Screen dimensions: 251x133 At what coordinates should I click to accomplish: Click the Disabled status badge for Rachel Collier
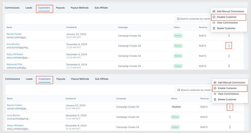click(x=176, y=107)
